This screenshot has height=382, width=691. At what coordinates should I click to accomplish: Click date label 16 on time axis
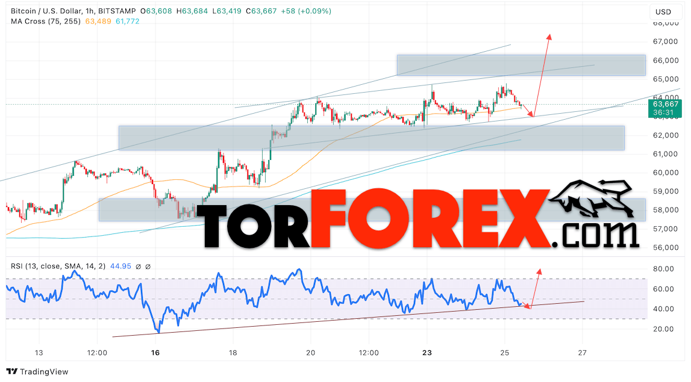(x=155, y=353)
